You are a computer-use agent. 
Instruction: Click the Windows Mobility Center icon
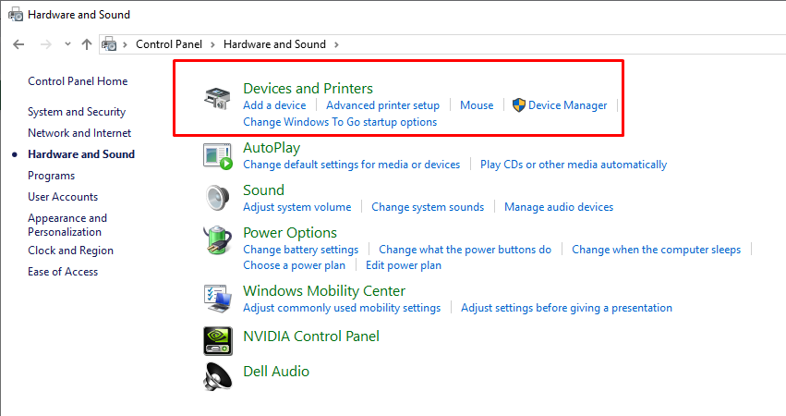tap(218, 299)
